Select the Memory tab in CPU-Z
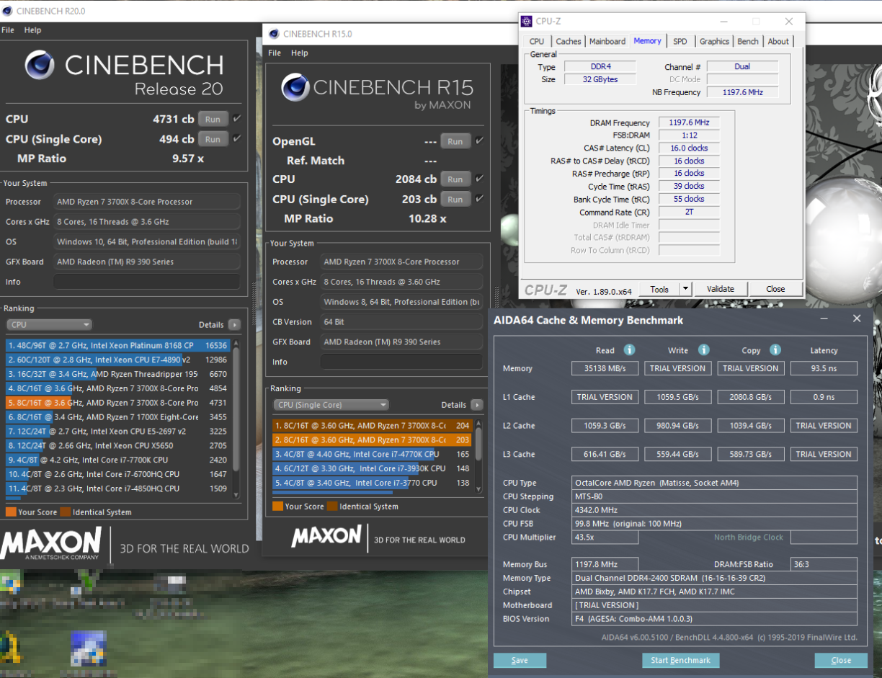The height and width of the screenshot is (678, 882). coord(647,41)
